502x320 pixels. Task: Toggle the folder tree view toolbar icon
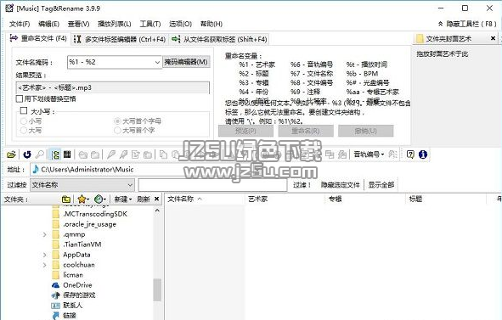tap(55, 154)
